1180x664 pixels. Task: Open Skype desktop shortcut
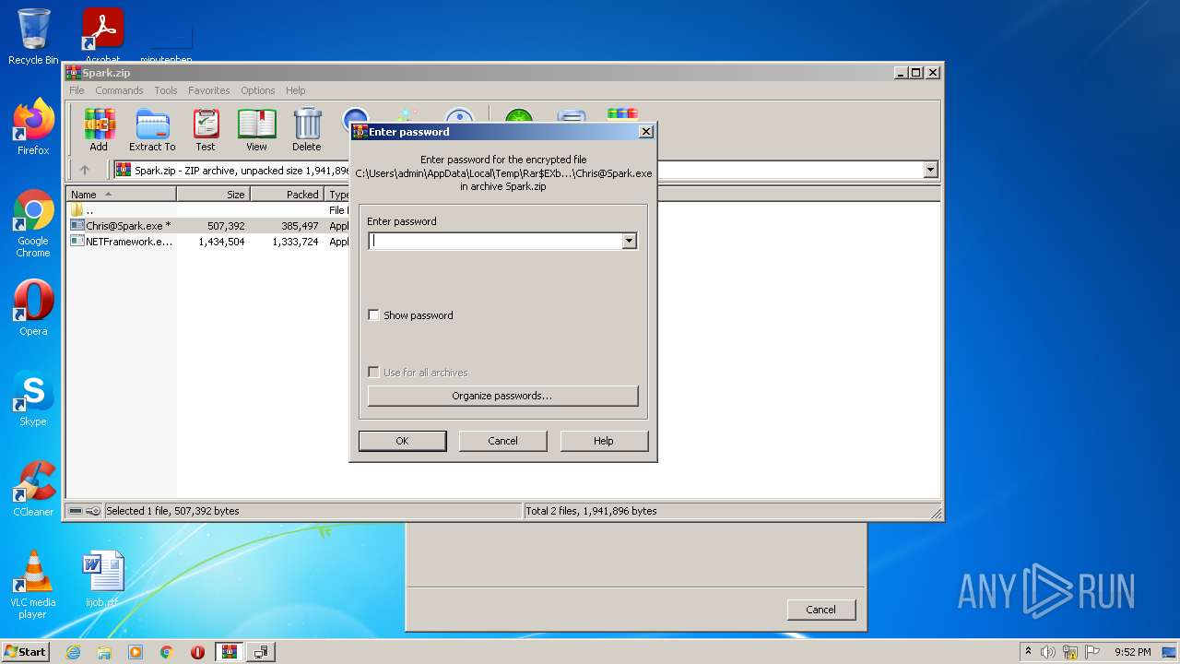coord(33,398)
